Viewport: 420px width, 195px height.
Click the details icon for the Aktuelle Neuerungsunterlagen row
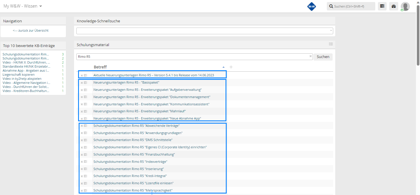(86, 75)
